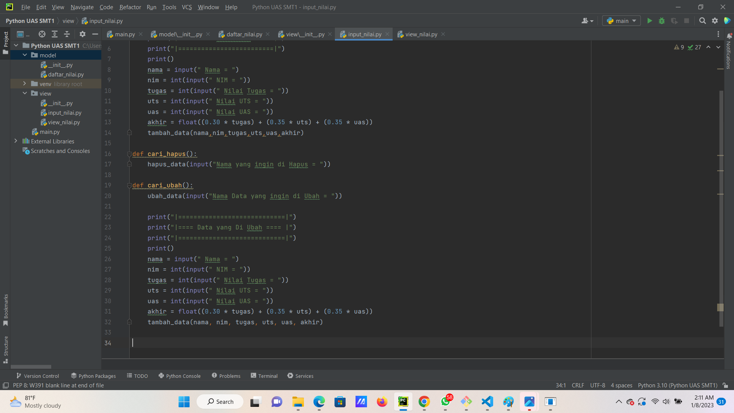The height and width of the screenshot is (413, 734).
Task: Click Select Opened File target icon
Action: coord(42,34)
